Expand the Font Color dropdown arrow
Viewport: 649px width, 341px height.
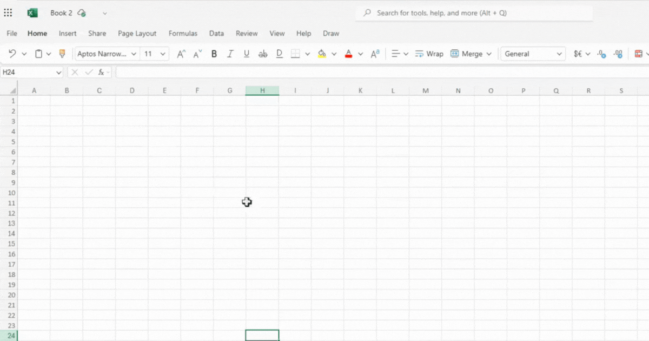360,54
